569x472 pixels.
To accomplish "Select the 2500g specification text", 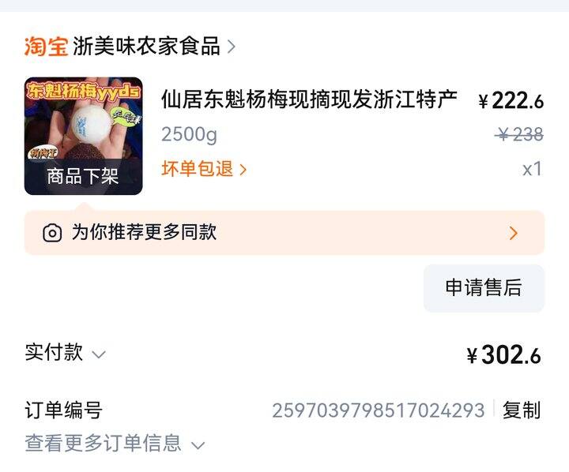I will click(189, 134).
